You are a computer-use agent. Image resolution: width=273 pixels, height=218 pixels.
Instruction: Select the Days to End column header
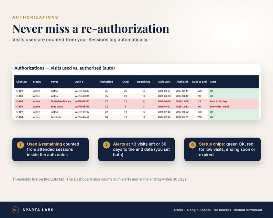[x=199, y=82]
